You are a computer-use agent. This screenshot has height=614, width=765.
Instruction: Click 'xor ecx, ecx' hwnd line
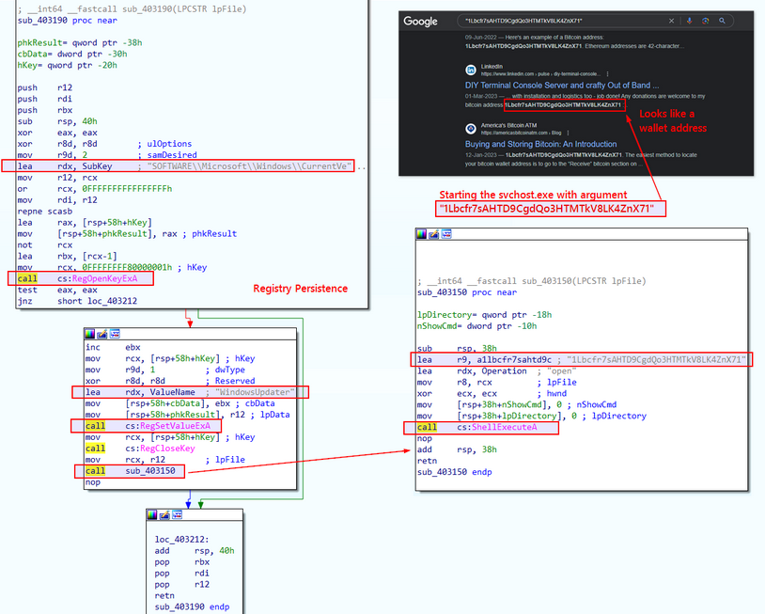point(492,393)
